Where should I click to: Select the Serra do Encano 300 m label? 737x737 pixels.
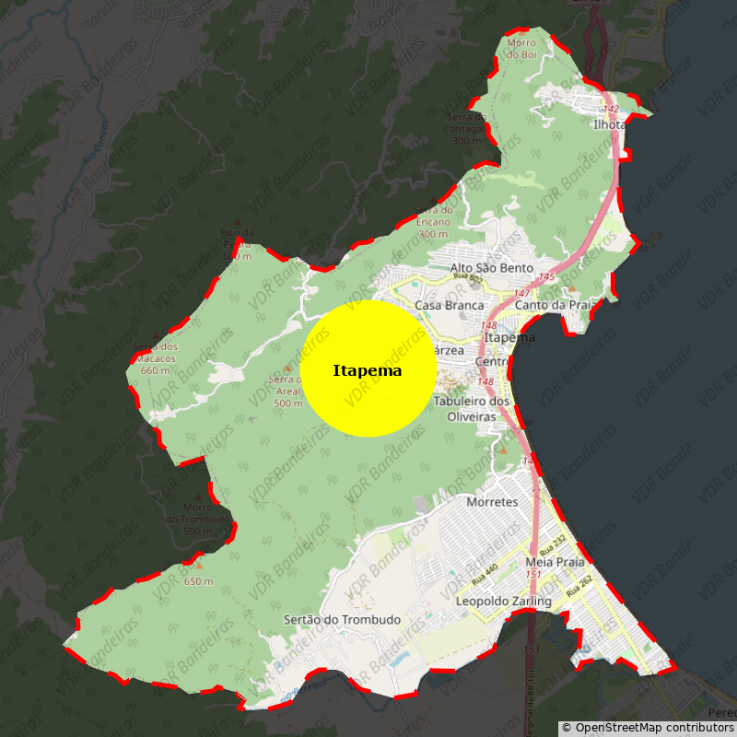coord(433,222)
